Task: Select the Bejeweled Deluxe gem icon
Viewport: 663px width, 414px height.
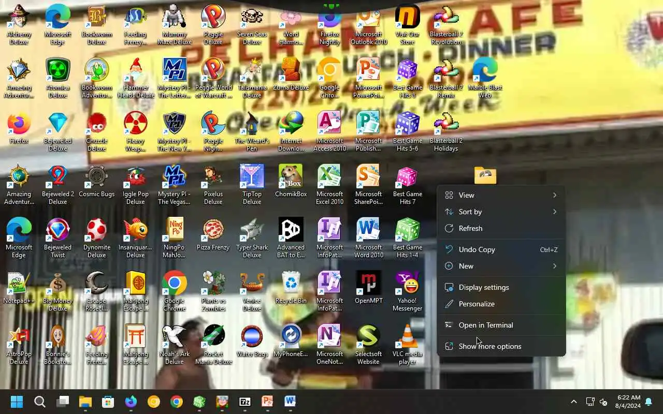Action: pos(57,131)
